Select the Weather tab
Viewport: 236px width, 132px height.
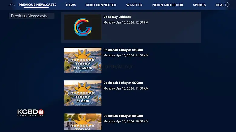(134, 5)
